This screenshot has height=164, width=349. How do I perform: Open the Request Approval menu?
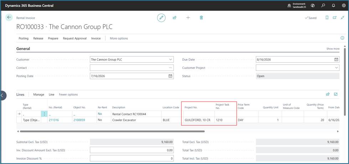tap(75, 38)
